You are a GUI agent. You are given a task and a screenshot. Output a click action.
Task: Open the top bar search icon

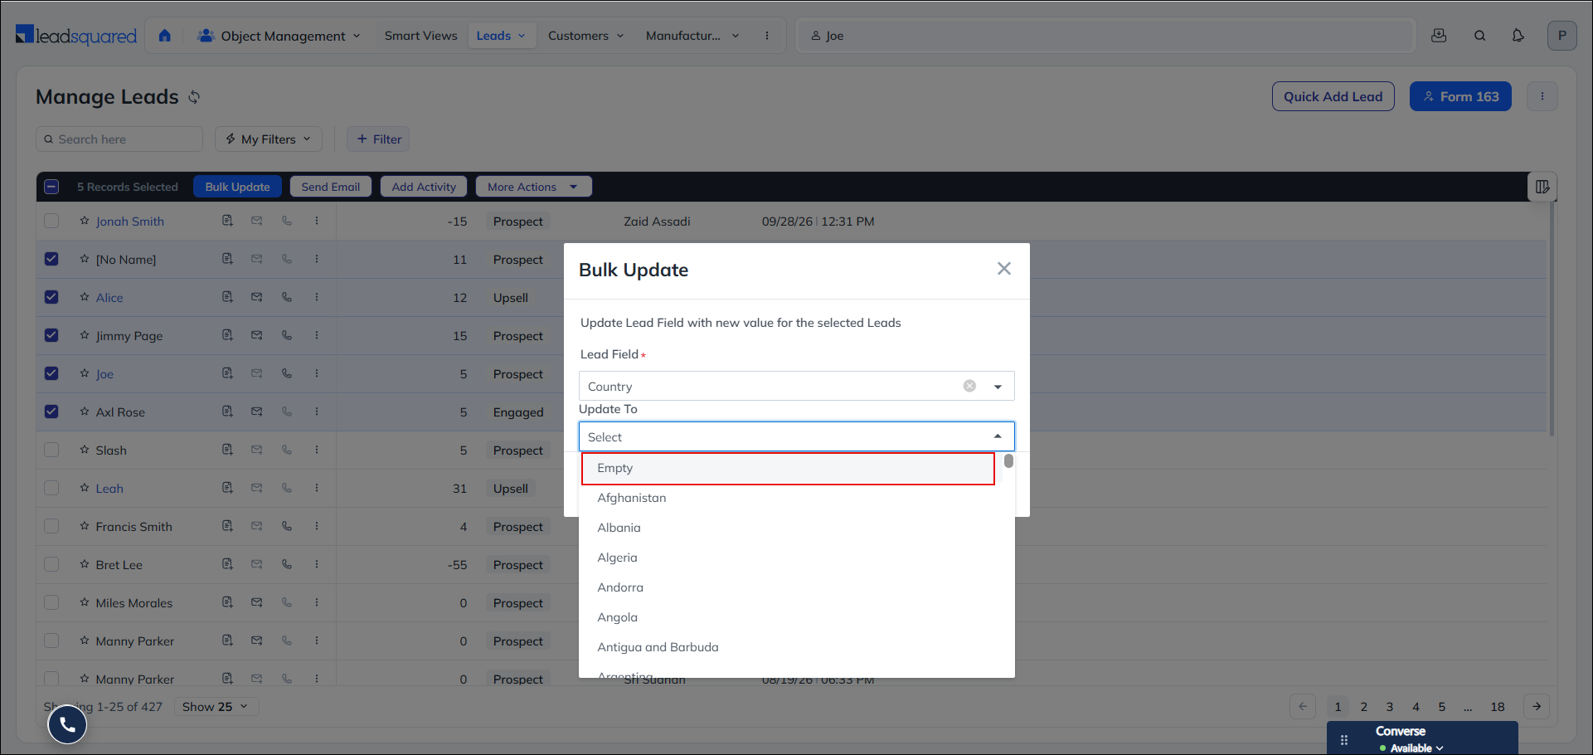click(1479, 36)
